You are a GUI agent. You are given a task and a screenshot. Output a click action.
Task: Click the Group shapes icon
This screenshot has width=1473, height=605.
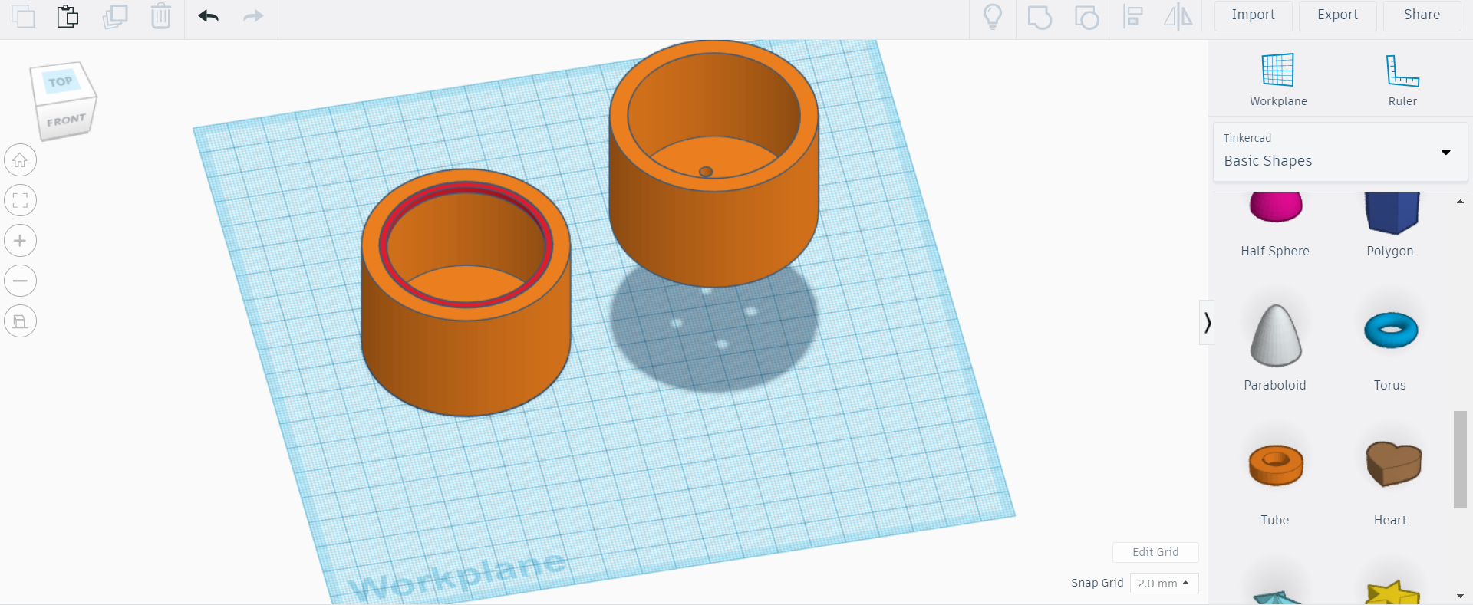pyautogui.click(x=1040, y=16)
